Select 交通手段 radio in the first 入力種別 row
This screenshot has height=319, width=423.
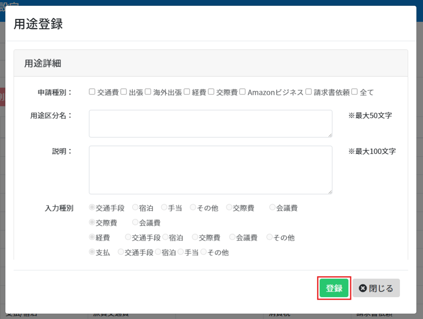coord(92,208)
